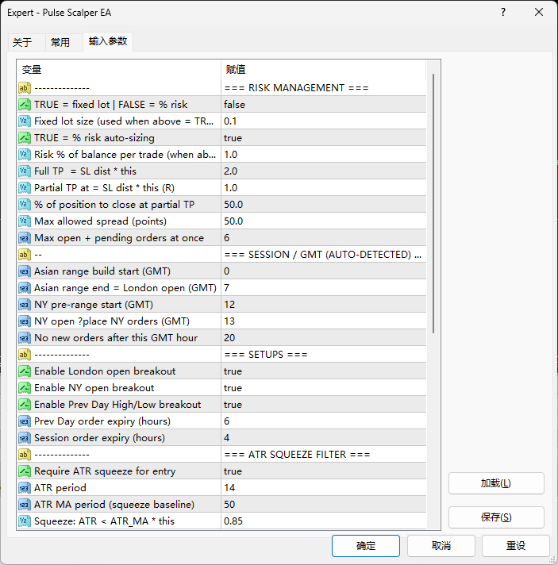Switch to the 常用 tab

pos(60,43)
